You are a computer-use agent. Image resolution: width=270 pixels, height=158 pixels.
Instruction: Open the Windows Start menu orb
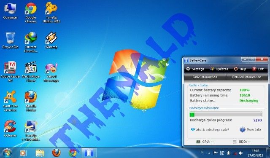tap(7, 153)
